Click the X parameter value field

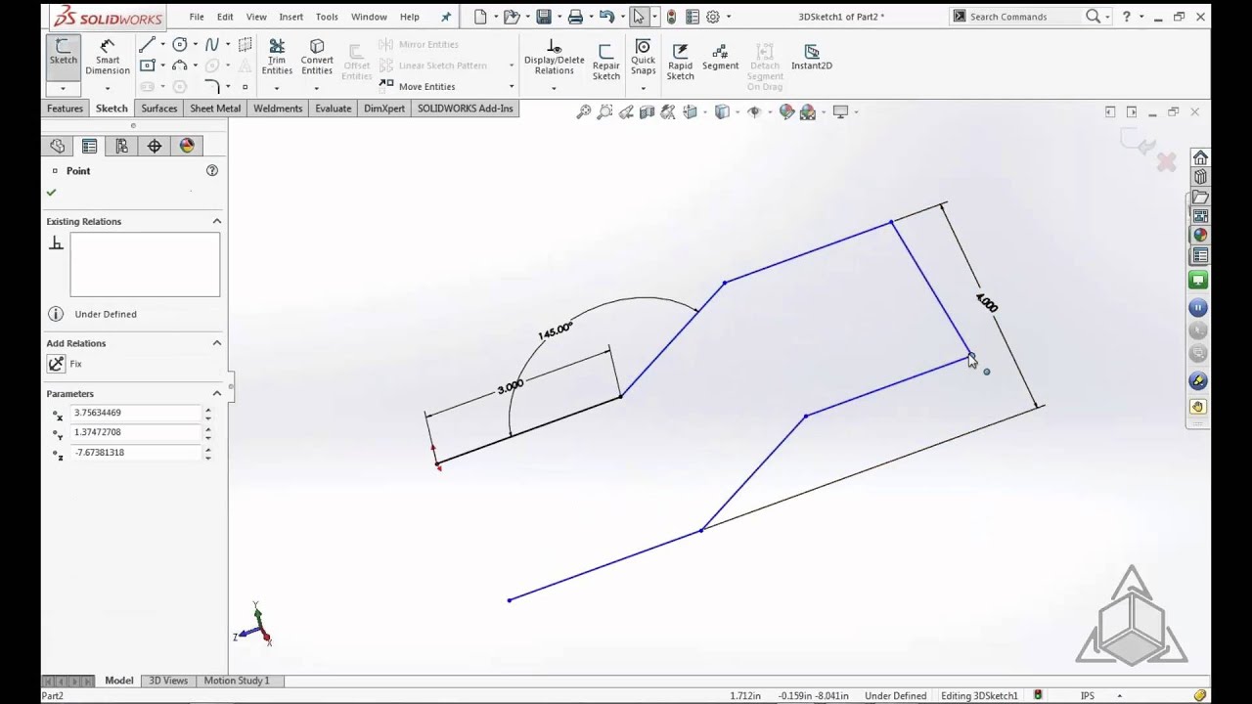pos(136,413)
